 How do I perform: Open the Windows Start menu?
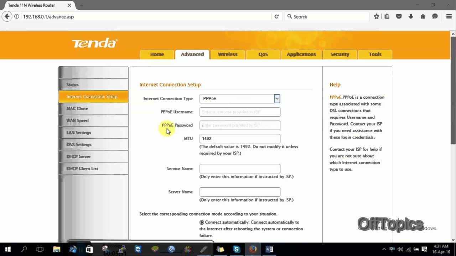tap(8, 249)
